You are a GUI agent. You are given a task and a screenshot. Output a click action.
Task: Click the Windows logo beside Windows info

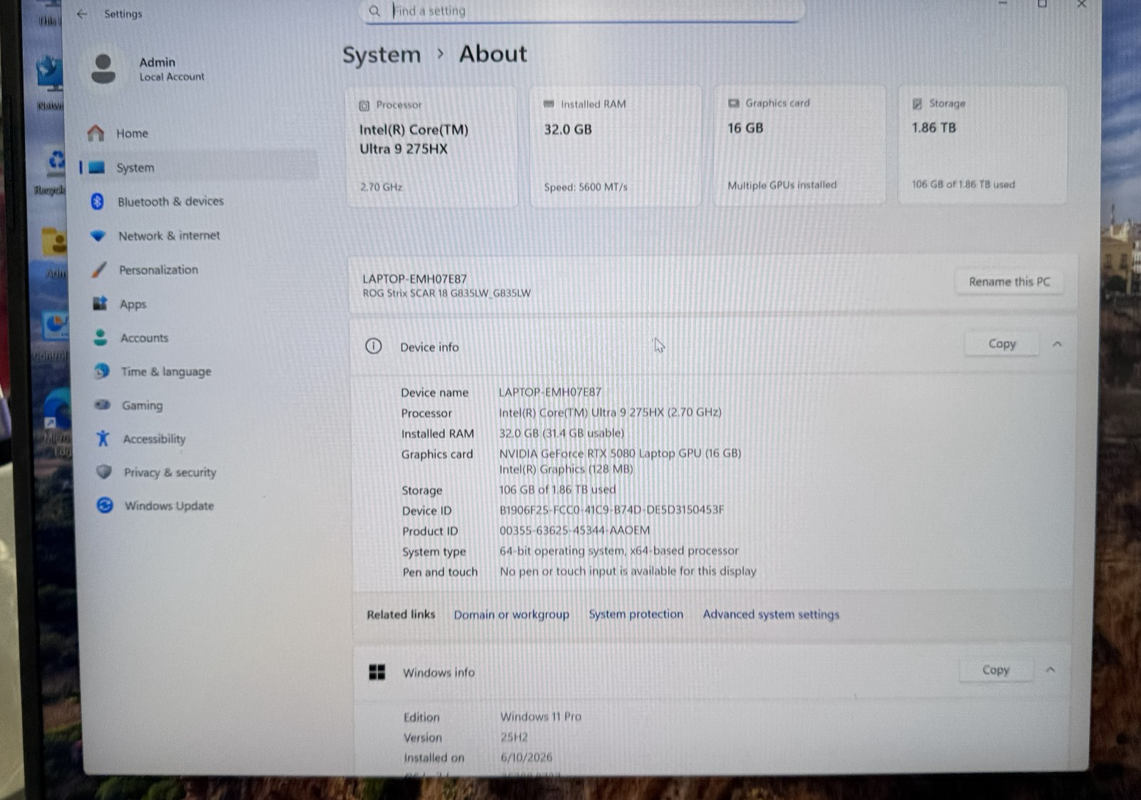click(x=377, y=672)
